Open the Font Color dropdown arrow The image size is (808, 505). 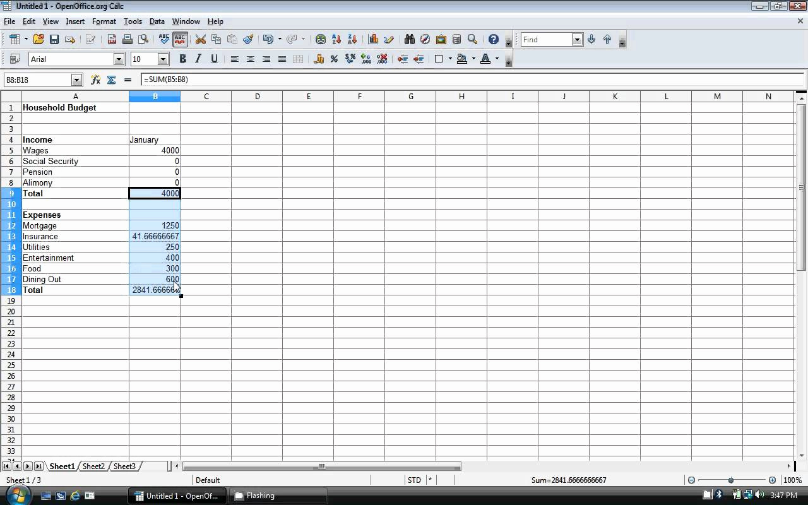497,59
